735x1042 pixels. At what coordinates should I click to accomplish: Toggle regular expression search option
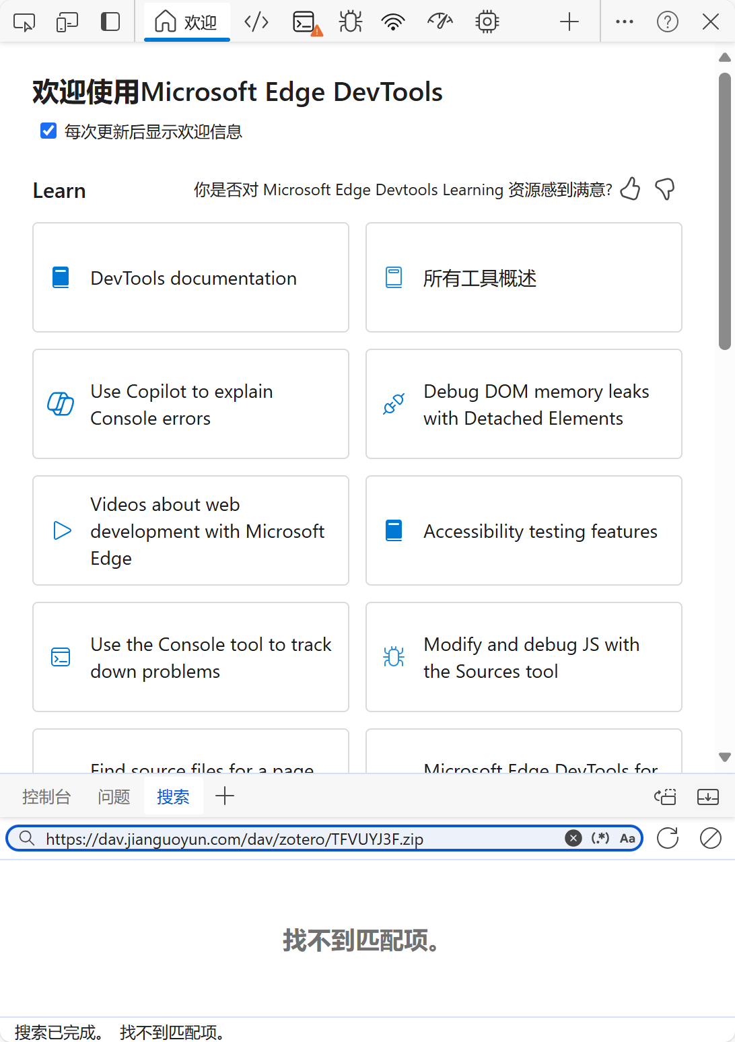pyautogui.click(x=600, y=838)
